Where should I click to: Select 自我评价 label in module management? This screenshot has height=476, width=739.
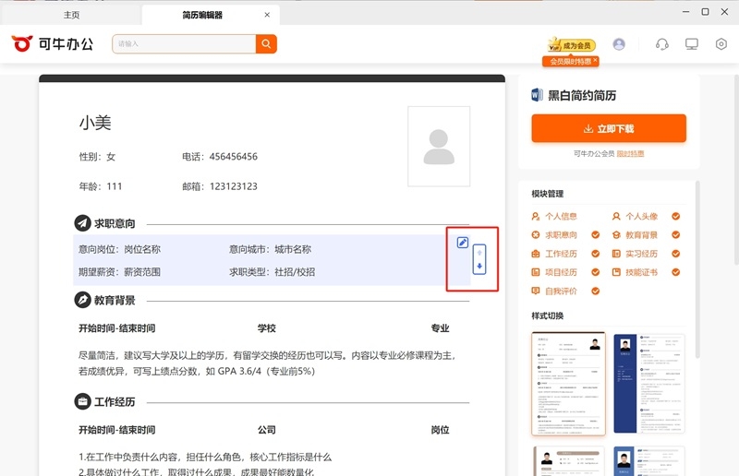click(x=561, y=291)
